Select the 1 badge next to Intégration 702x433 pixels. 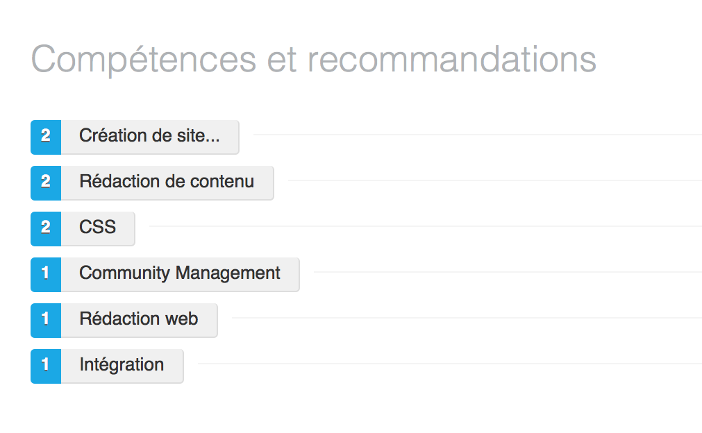[46, 366]
